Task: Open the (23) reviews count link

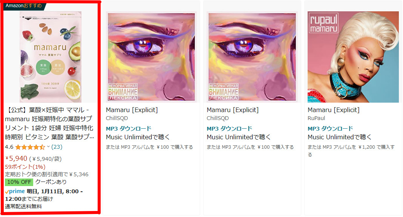Action: pos(57,147)
